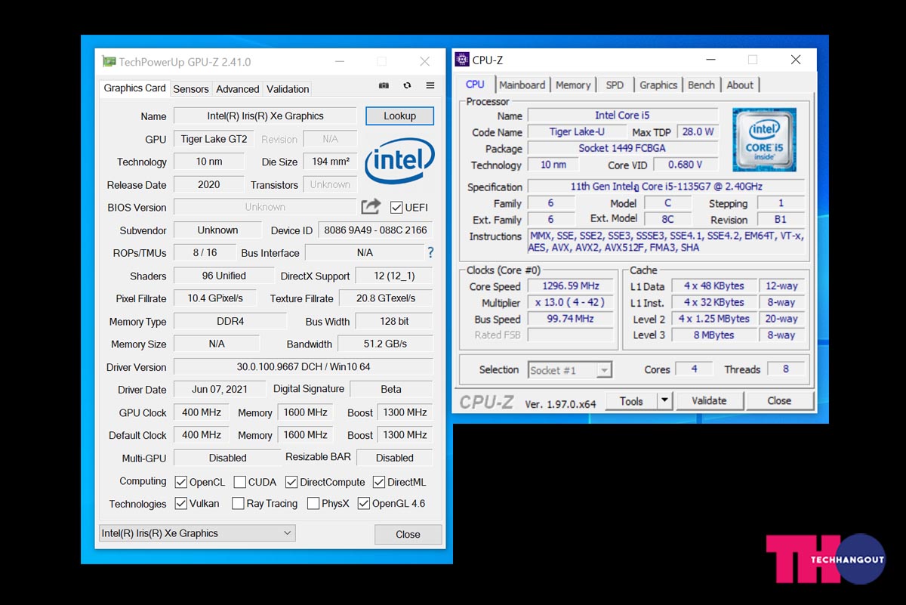The width and height of the screenshot is (906, 605).
Task: Refresh GPU-Z data via refresh icon
Action: pos(407,86)
